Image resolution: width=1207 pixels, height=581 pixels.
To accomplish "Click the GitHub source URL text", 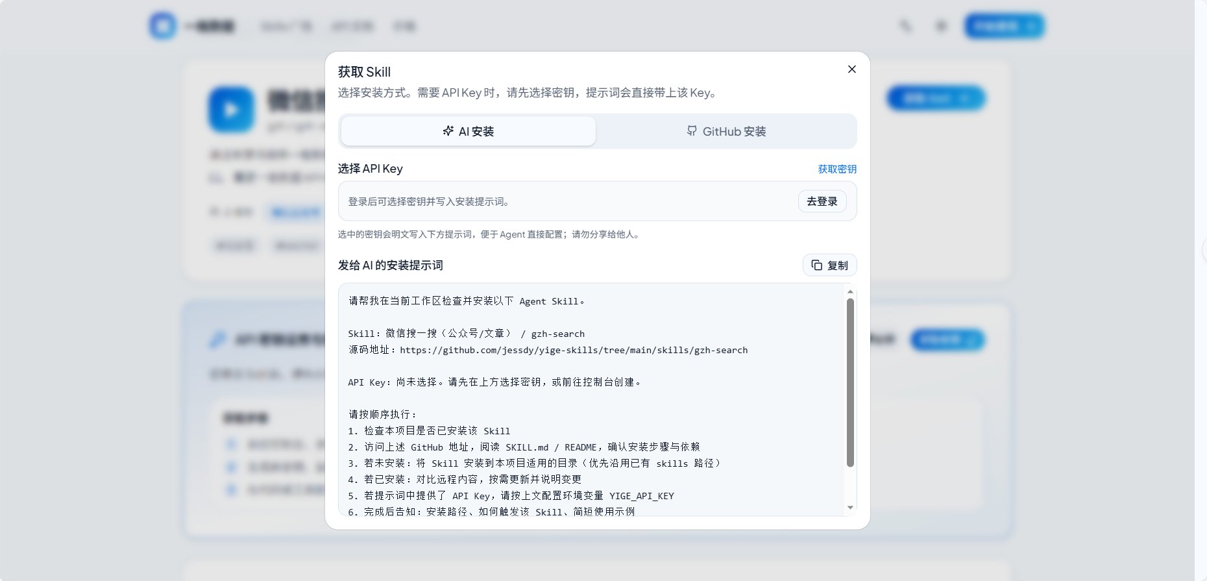I will tap(574, 350).
